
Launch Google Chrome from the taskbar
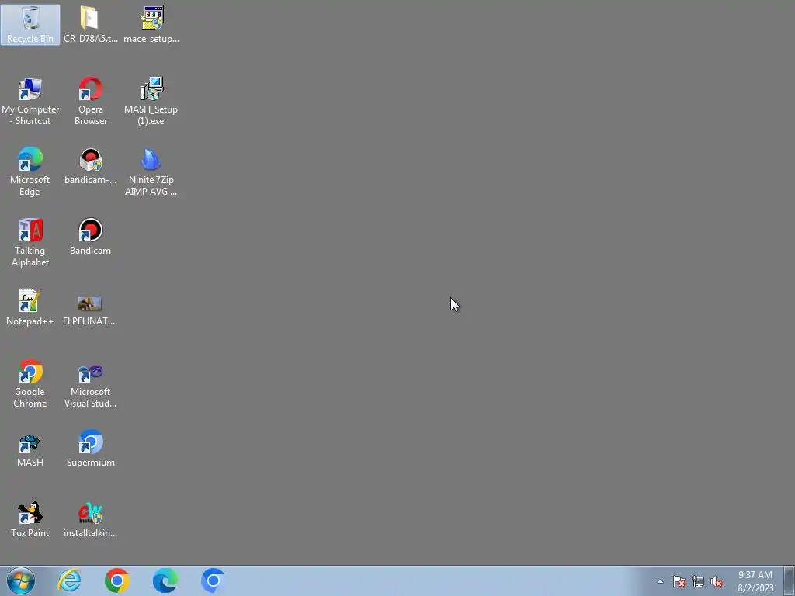[117, 580]
